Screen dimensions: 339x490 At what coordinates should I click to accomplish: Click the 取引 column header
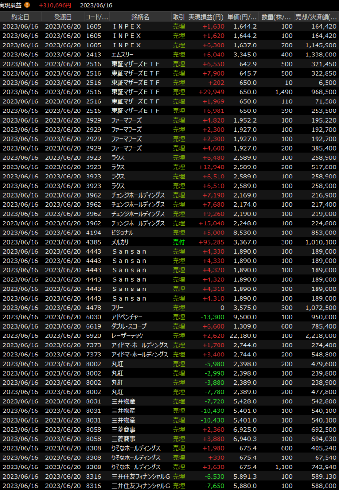(x=178, y=17)
